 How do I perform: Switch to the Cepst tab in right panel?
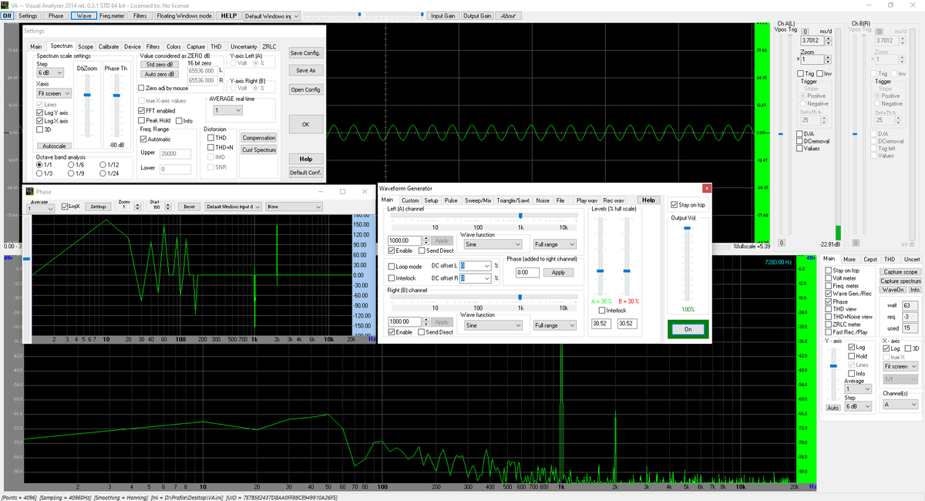click(869, 259)
